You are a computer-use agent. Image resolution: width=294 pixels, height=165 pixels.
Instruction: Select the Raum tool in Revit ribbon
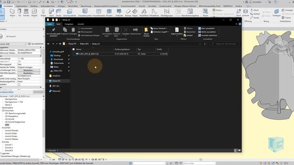tap(205, 13)
